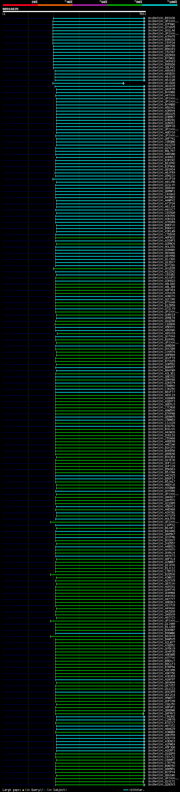Select hit label UniRef100_Q1YE36
The image size is (180, 792).
pyautogui.click(x=161, y=460)
